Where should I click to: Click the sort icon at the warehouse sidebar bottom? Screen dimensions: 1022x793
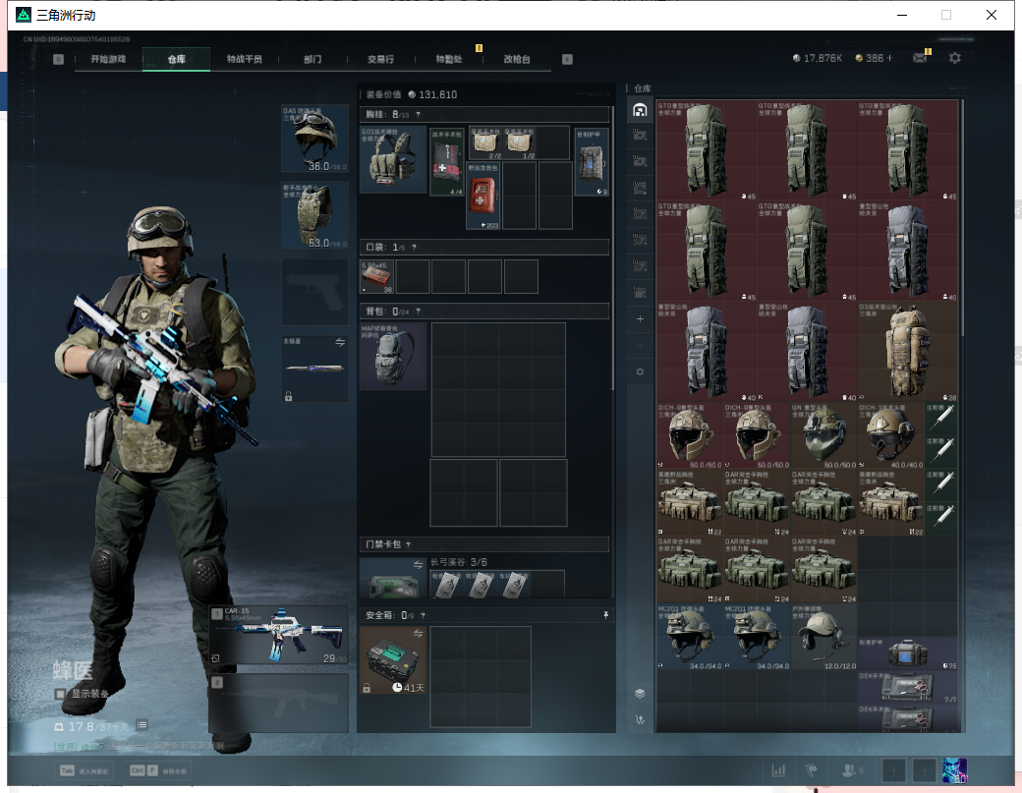[640, 719]
